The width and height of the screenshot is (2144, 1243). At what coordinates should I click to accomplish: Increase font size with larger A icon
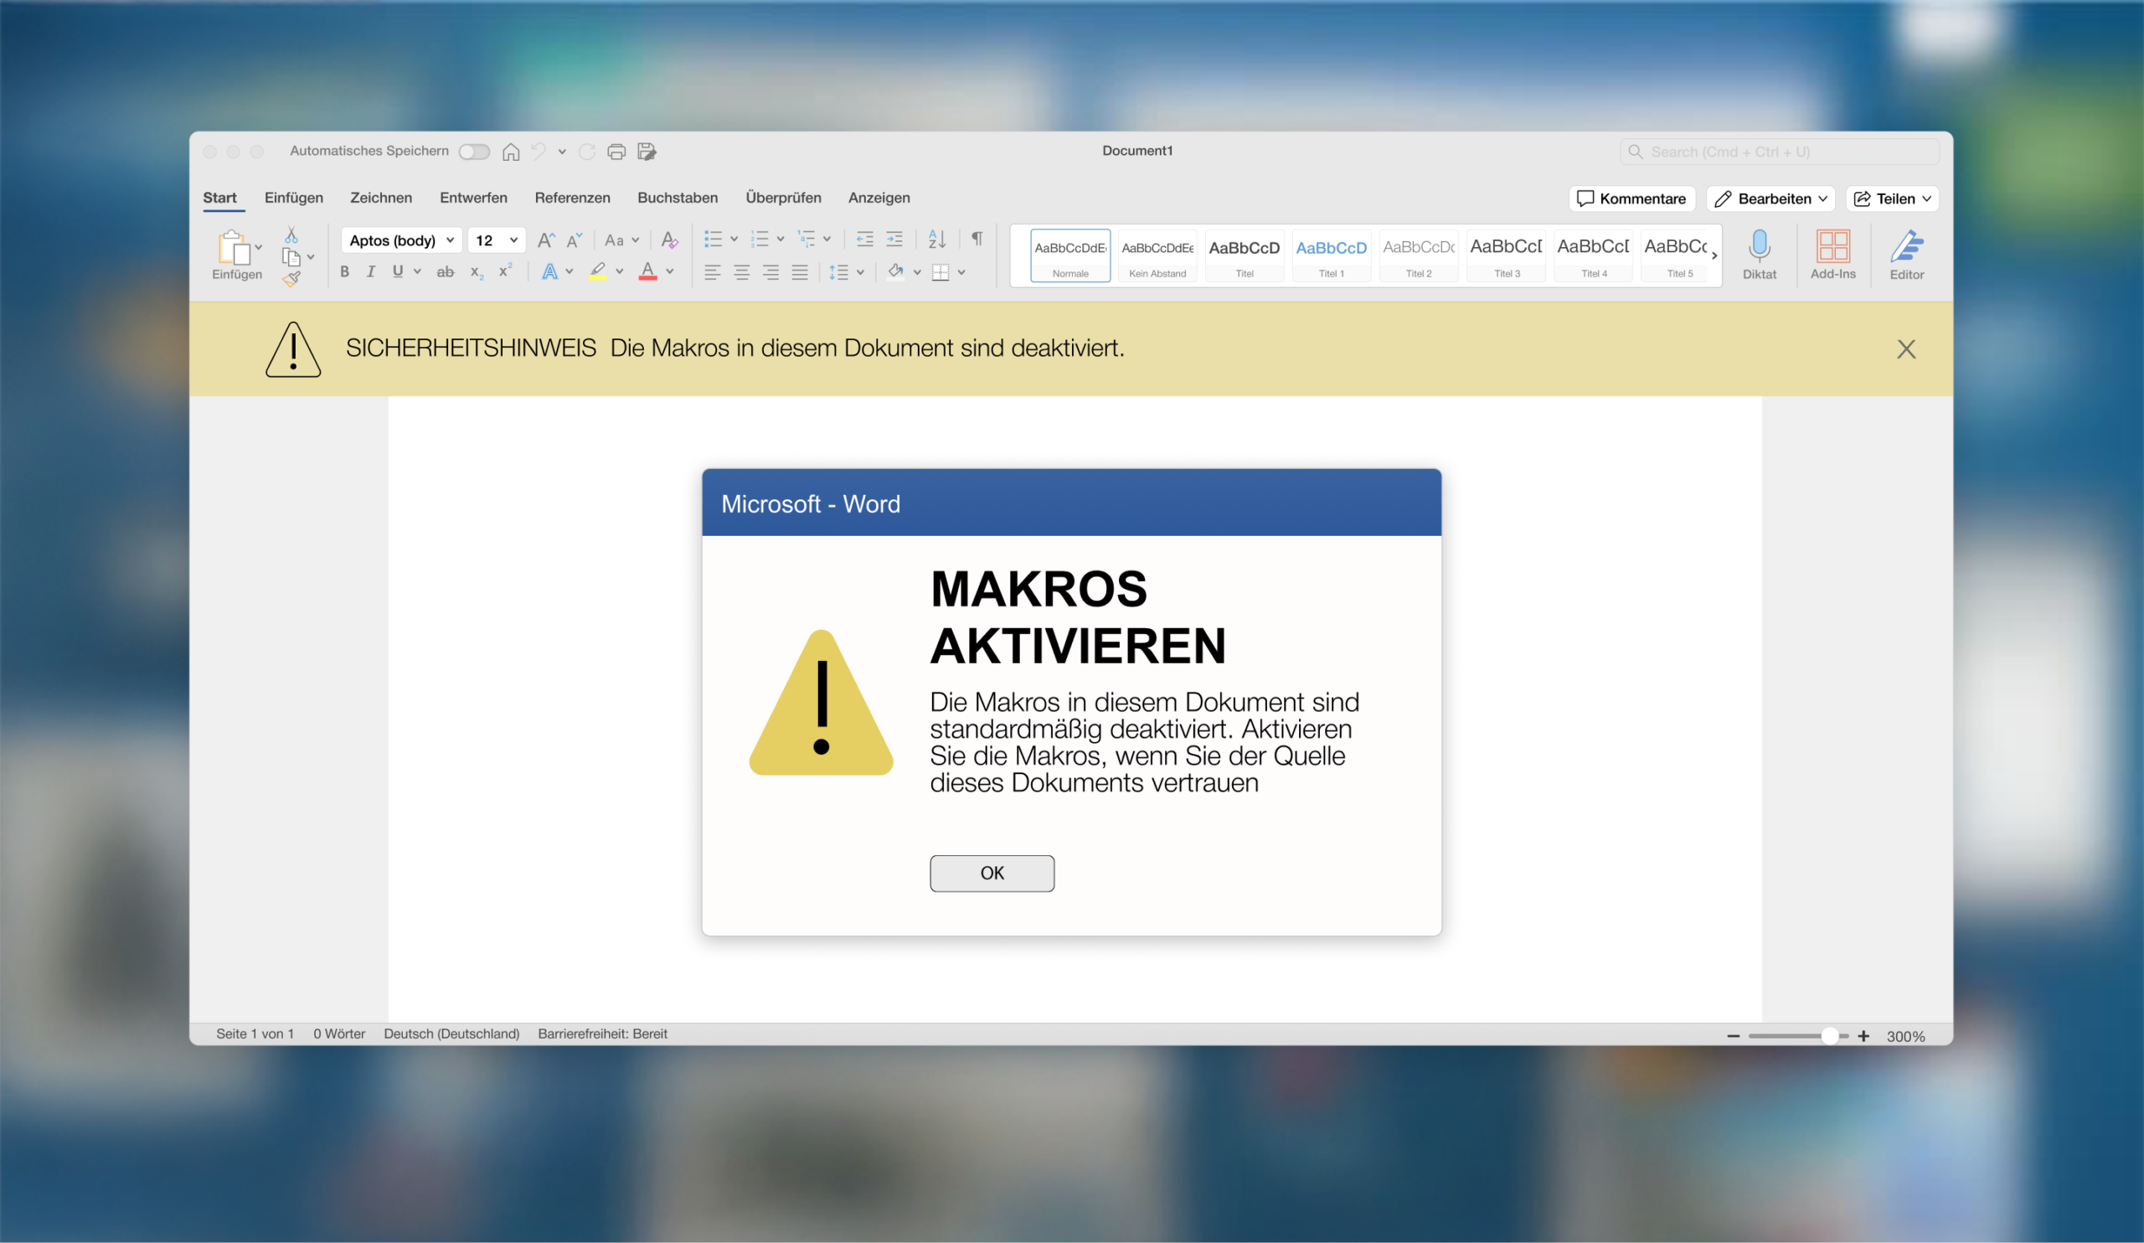coord(546,240)
